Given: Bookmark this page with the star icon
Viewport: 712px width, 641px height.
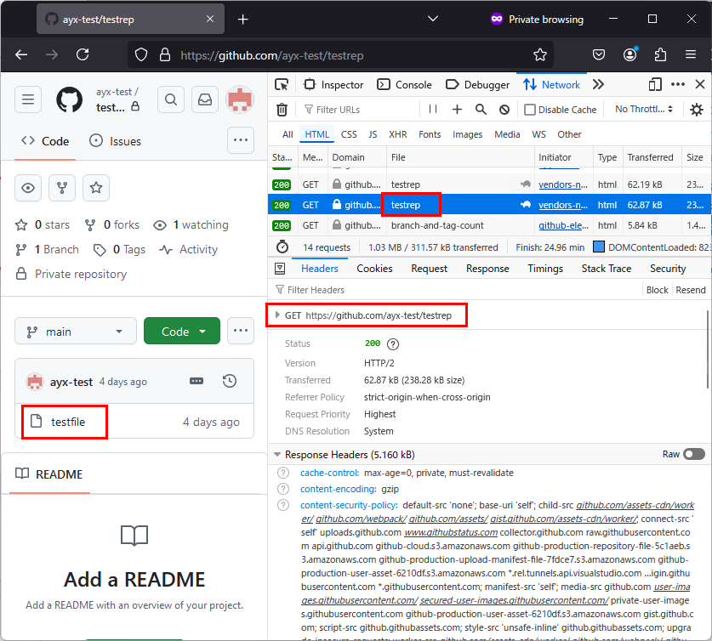Looking at the screenshot, I should [x=540, y=55].
